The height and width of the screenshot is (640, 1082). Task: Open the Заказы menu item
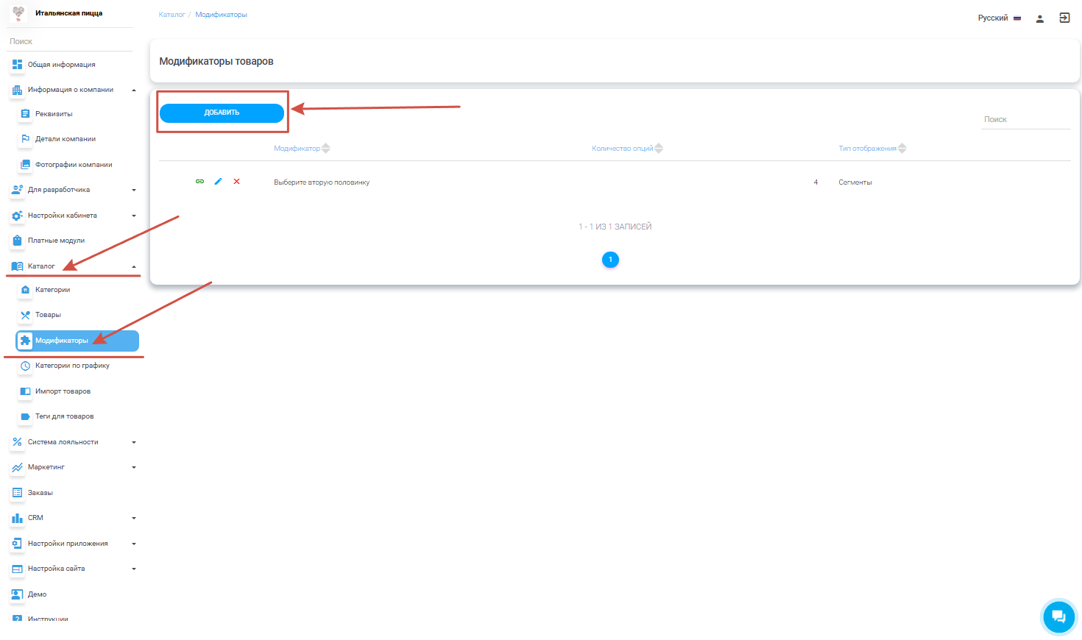pos(40,493)
